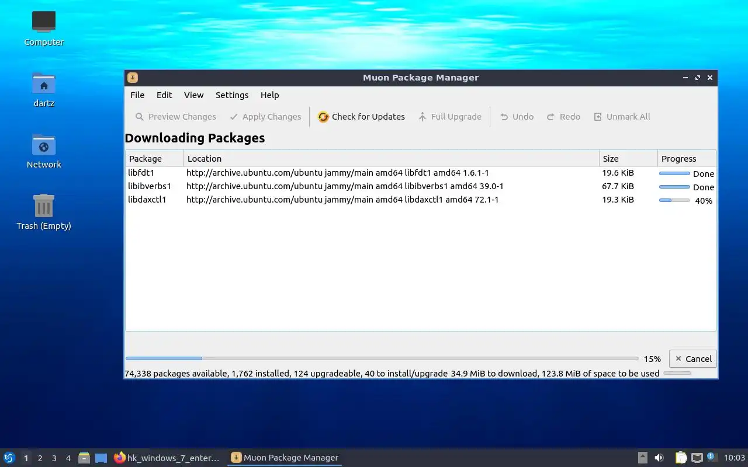Sort by Location column header

(x=392, y=159)
